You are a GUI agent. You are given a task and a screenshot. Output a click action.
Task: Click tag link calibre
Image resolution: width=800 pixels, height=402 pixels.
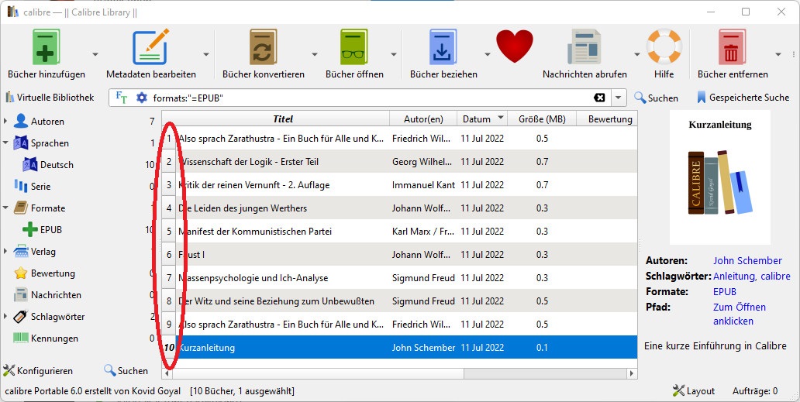point(775,277)
